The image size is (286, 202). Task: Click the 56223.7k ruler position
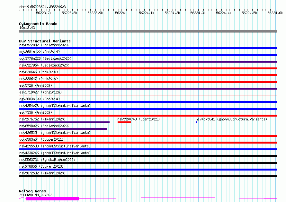coord(44,13)
